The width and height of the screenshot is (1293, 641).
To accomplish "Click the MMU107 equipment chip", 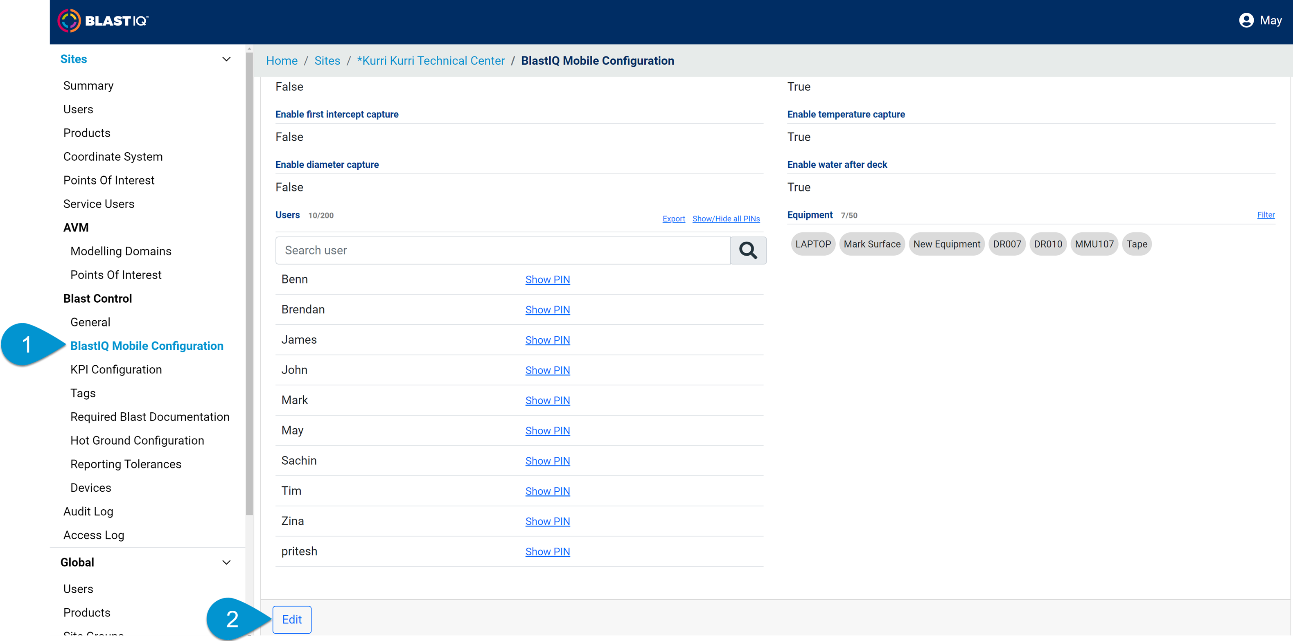I will click(x=1094, y=244).
